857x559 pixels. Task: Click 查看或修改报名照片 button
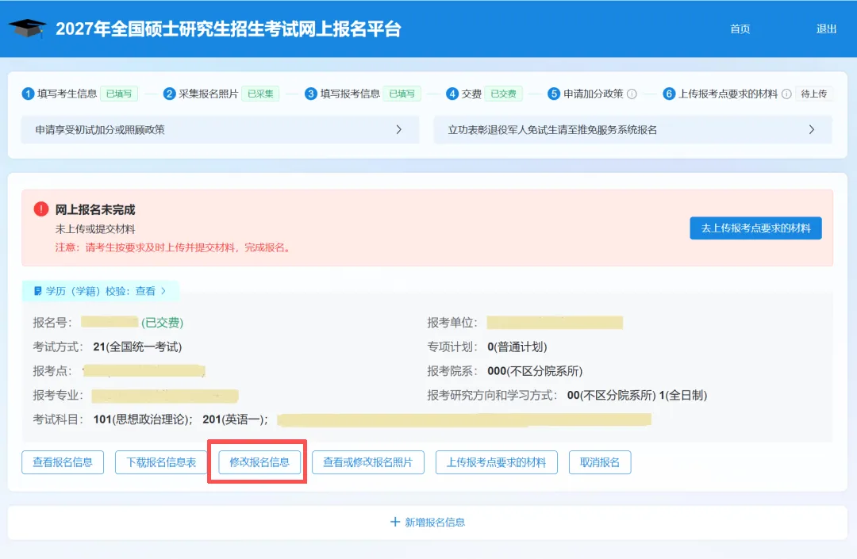pos(368,462)
